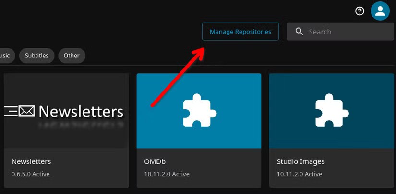This screenshot has width=396, height=194.
Task: Filter plugins by Subtitles category
Action: 37,56
